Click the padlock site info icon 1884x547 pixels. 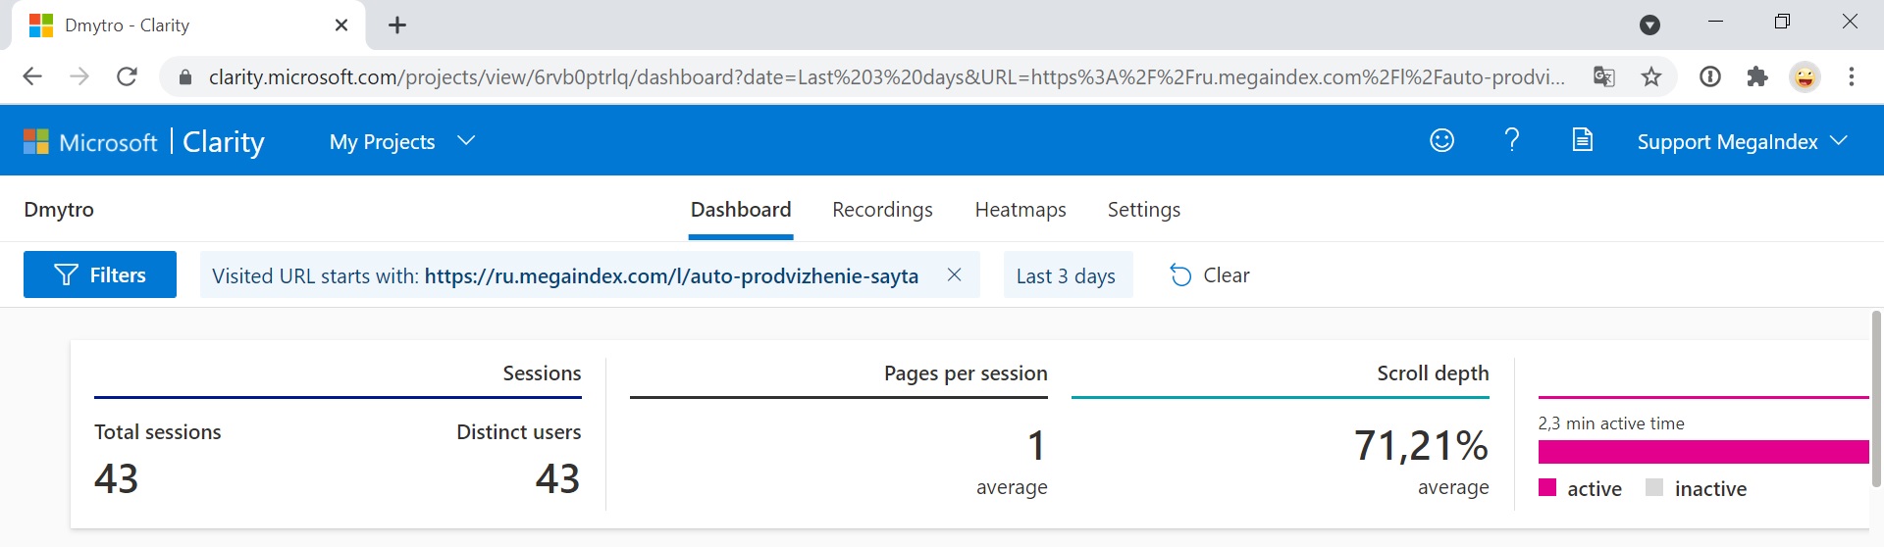click(x=184, y=76)
